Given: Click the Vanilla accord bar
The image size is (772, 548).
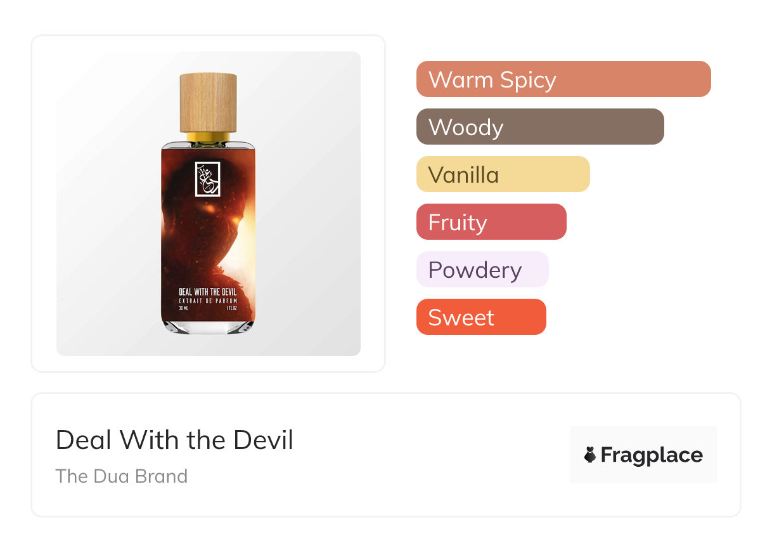Looking at the screenshot, I should (x=503, y=174).
